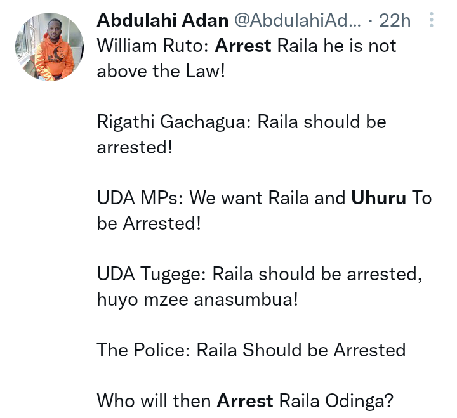
Task: Click the bold word Uhuru
Action: click(x=378, y=198)
